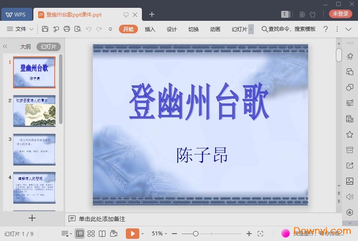Switch to normal view icon

pos(80,234)
